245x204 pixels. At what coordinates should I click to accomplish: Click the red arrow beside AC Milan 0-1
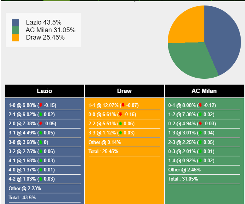[x=200, y=105]
